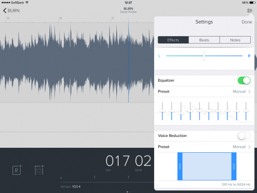Tap the chord grid add icon
257x193 pixels.
39,170
